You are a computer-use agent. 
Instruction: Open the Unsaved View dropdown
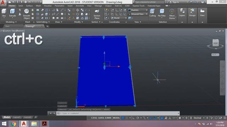138,14
